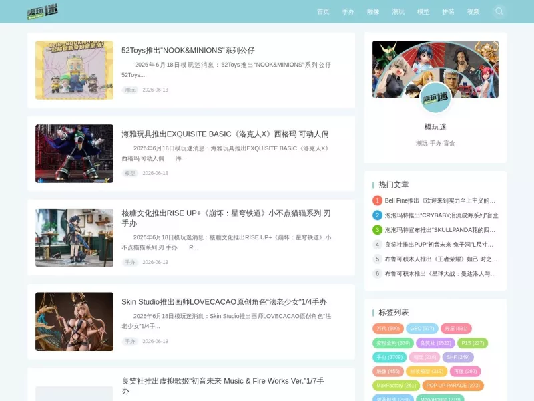Click the 模型 category tag under 海雅玩具 article

(x=130, y=173)
